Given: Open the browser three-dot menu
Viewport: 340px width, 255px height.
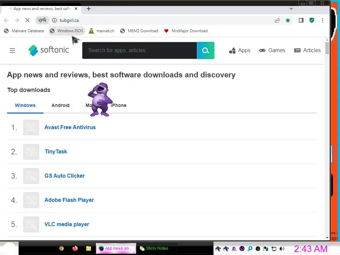Looking at the screenshot, I should click(322, 20).
